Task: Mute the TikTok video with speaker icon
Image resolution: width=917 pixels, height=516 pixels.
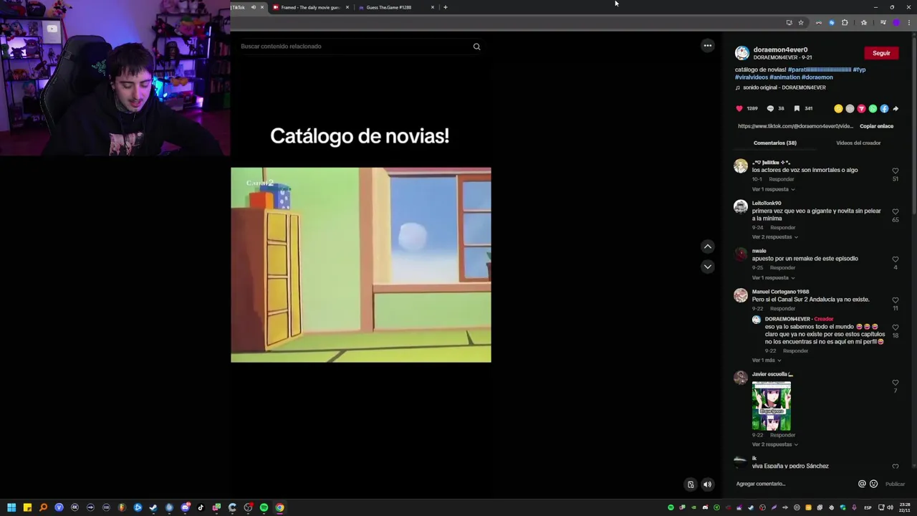Action: tap(707, 484)
